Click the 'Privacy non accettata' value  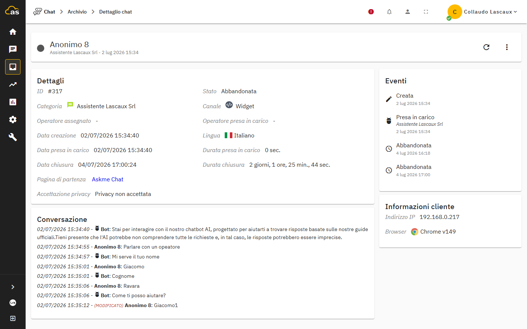(123, 194)
